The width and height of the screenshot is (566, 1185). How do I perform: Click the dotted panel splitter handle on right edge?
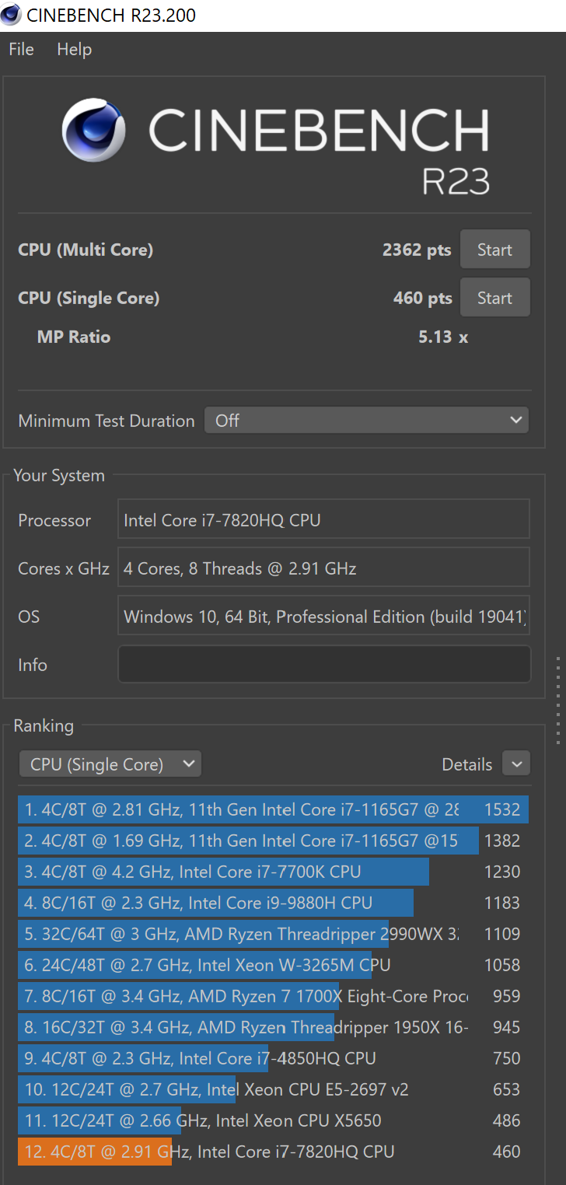coord(558,700)
